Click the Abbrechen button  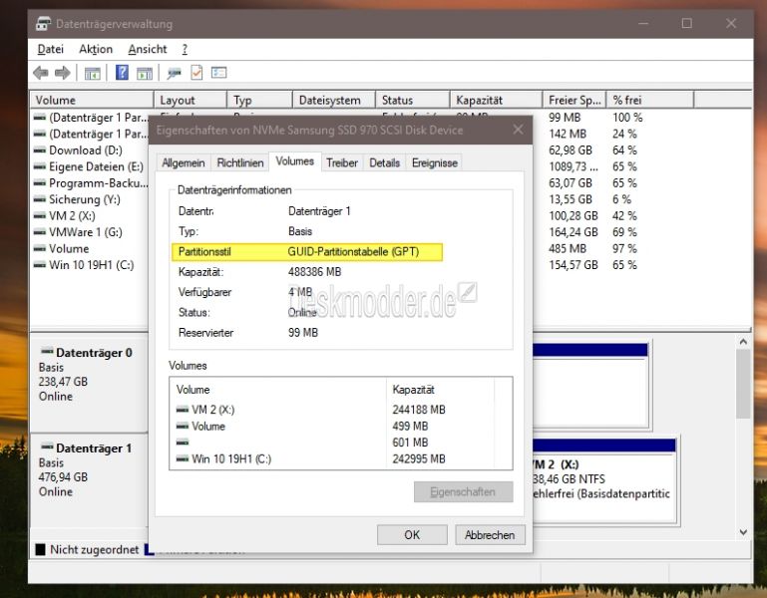click(490, 535)
